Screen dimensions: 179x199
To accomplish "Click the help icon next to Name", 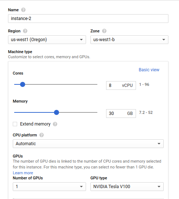I will click(x=23, y=10).
